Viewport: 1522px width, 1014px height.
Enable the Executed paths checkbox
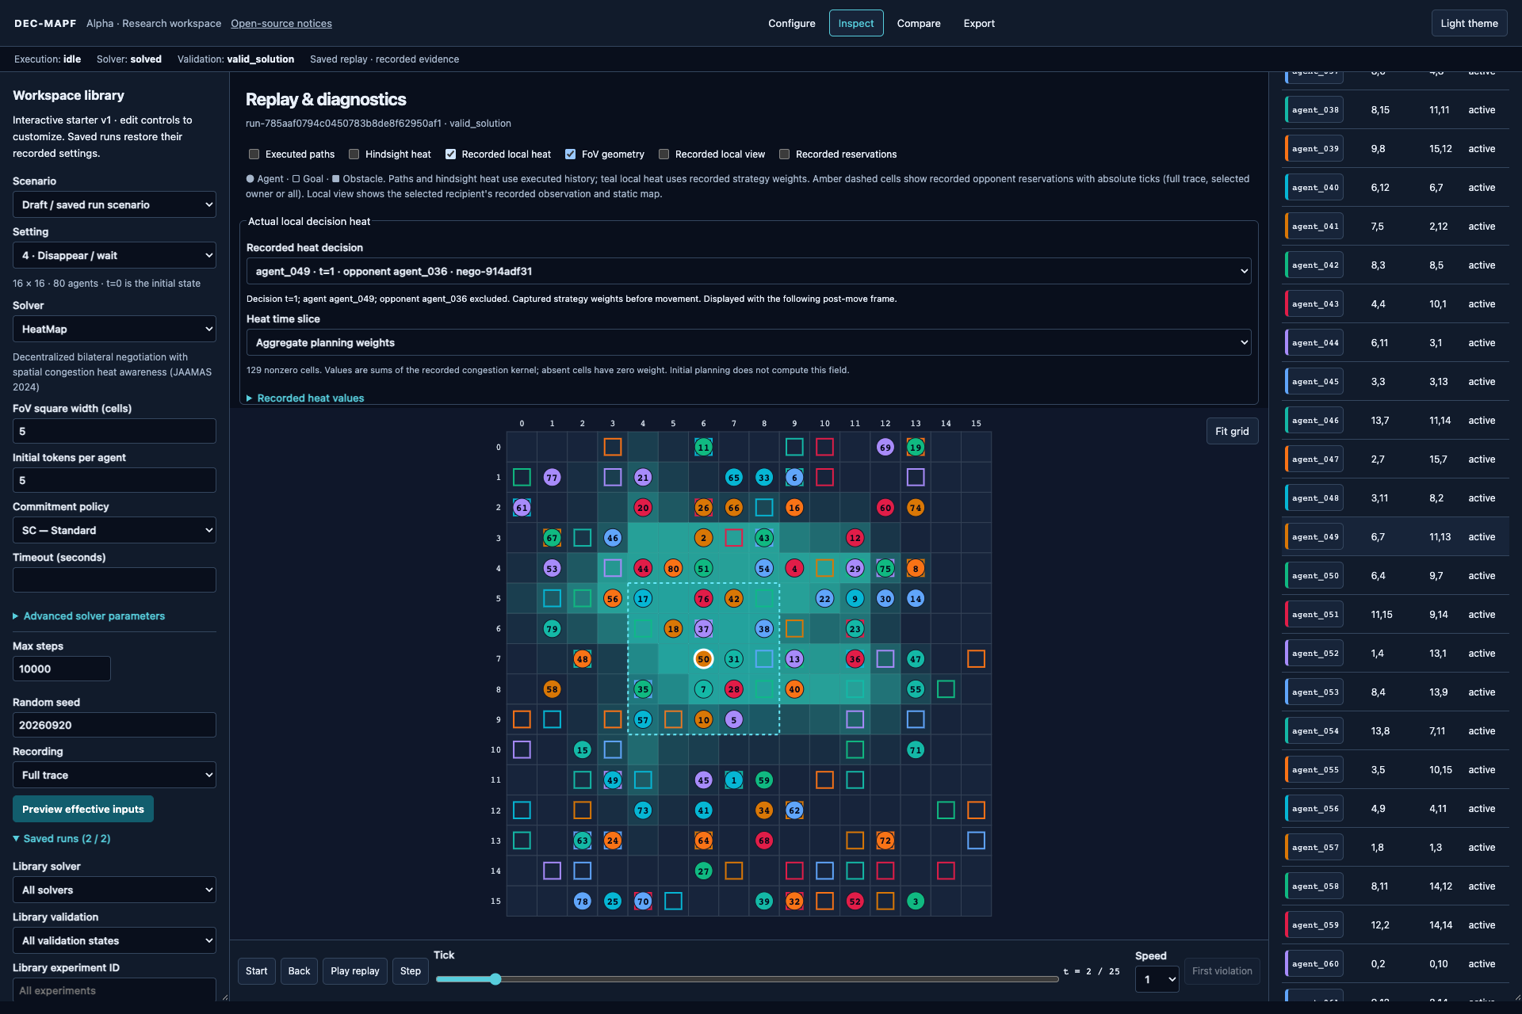click(254, 154)
